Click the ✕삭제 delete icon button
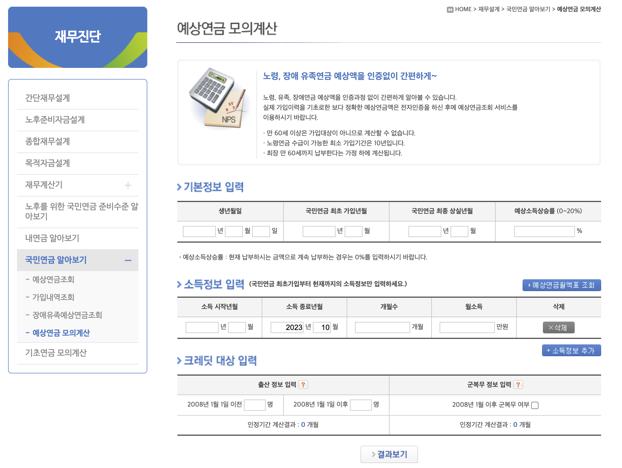Viewport: 622px width, 468px height. (x=559, y=327)
